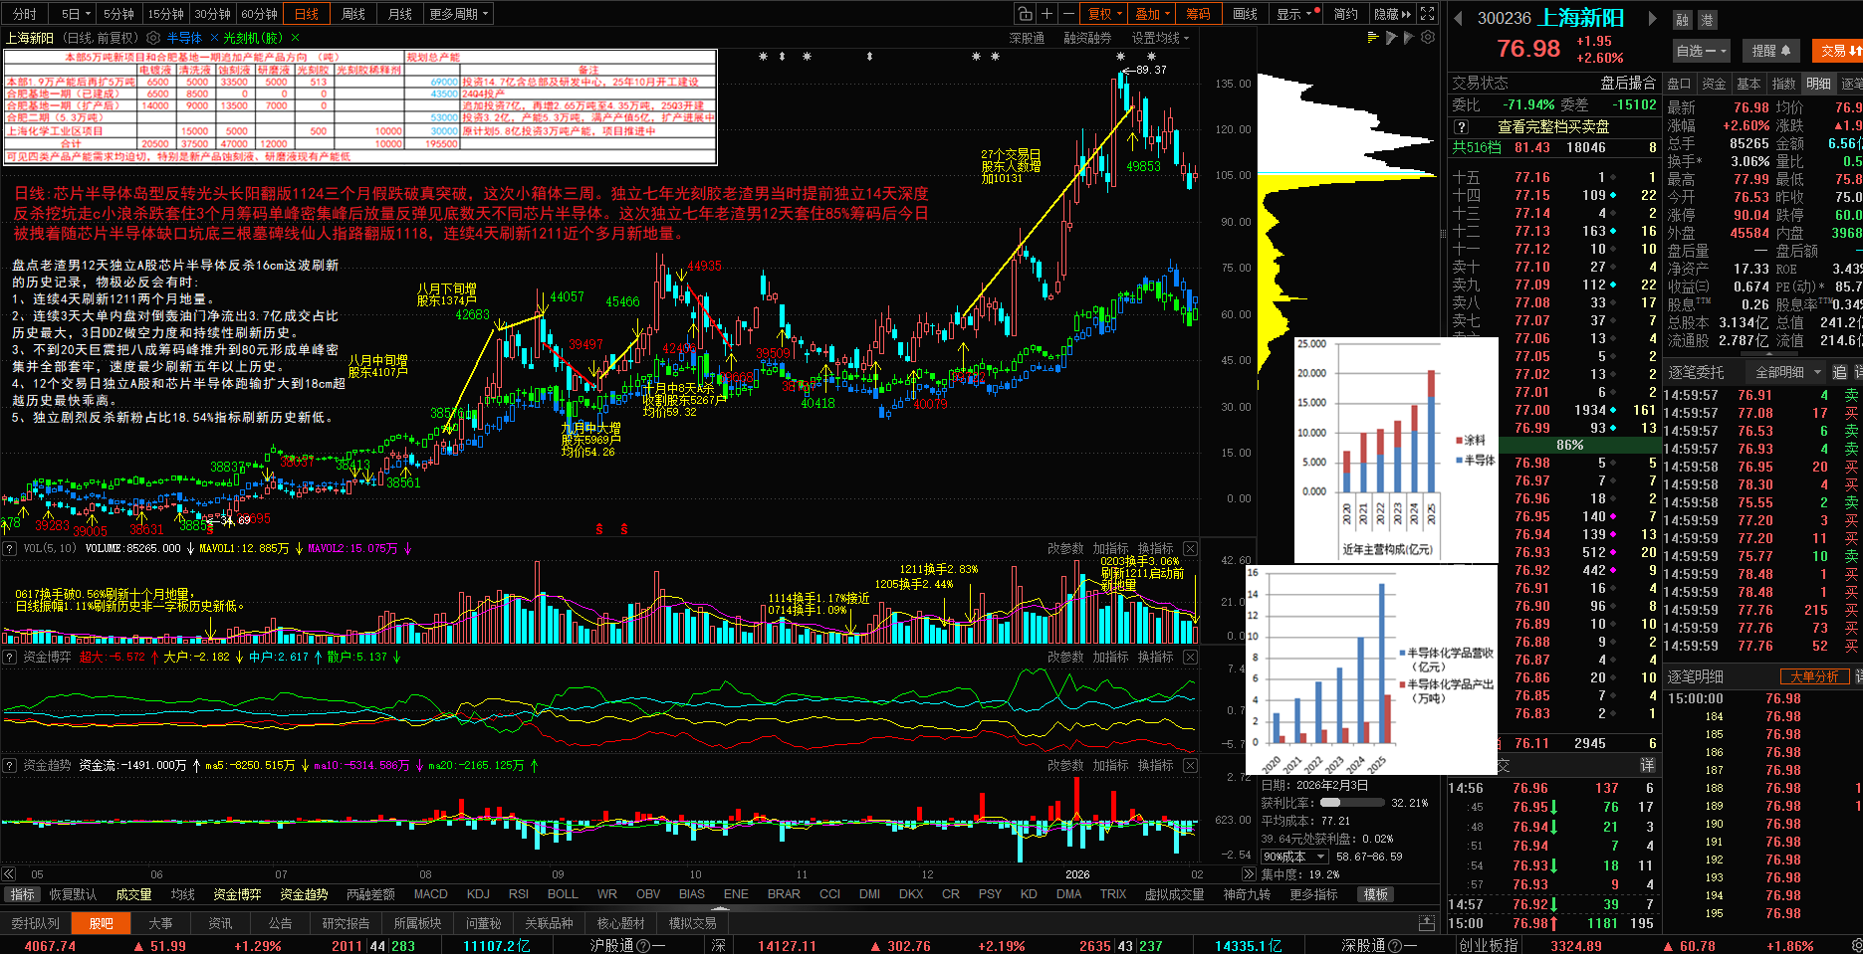Viewport: 1863px width, 954px height.
Task: Hide the side panel with 隐藏 button
Action: pyautogui.click(x=1392, y=14)
